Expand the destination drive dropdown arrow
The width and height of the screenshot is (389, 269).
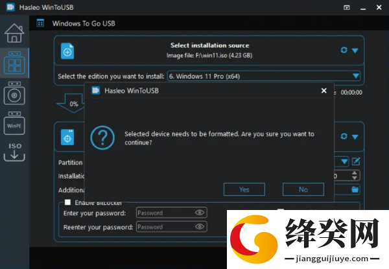(x=355, y=137)
